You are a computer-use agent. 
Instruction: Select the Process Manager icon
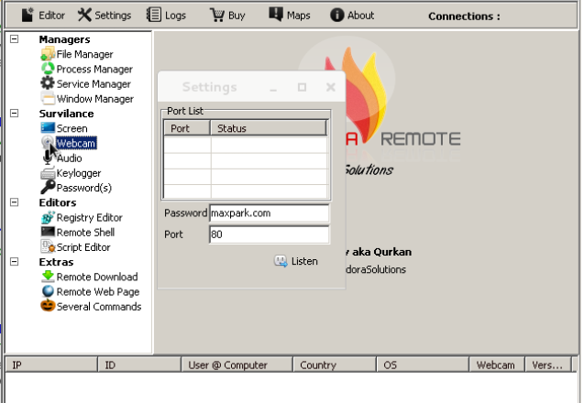[x=48, y=70]
